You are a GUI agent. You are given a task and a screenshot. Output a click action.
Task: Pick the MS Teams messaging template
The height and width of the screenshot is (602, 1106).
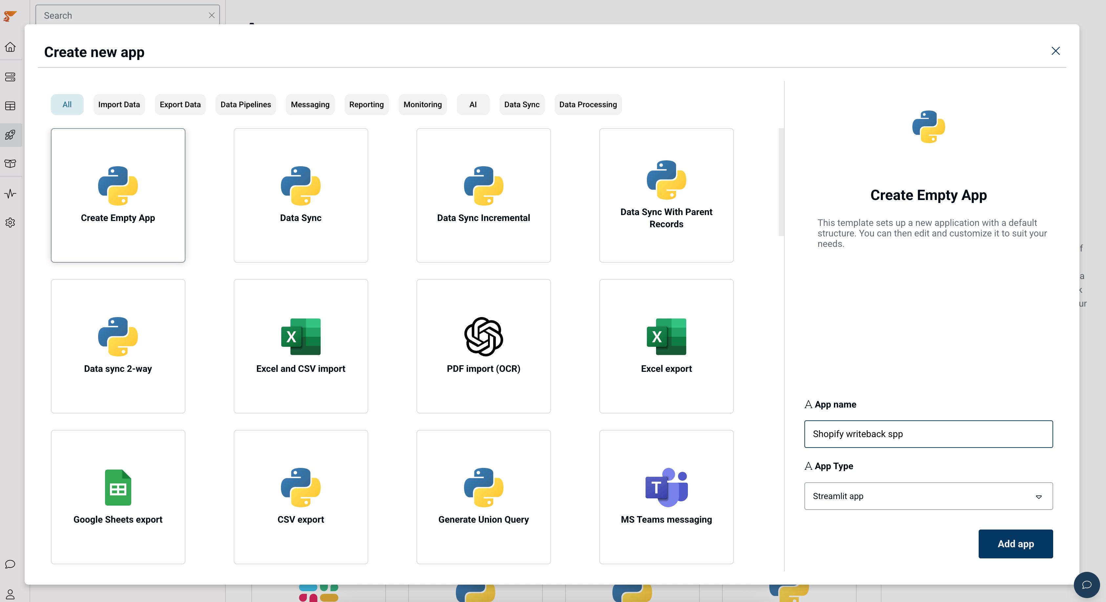[666, 497]
